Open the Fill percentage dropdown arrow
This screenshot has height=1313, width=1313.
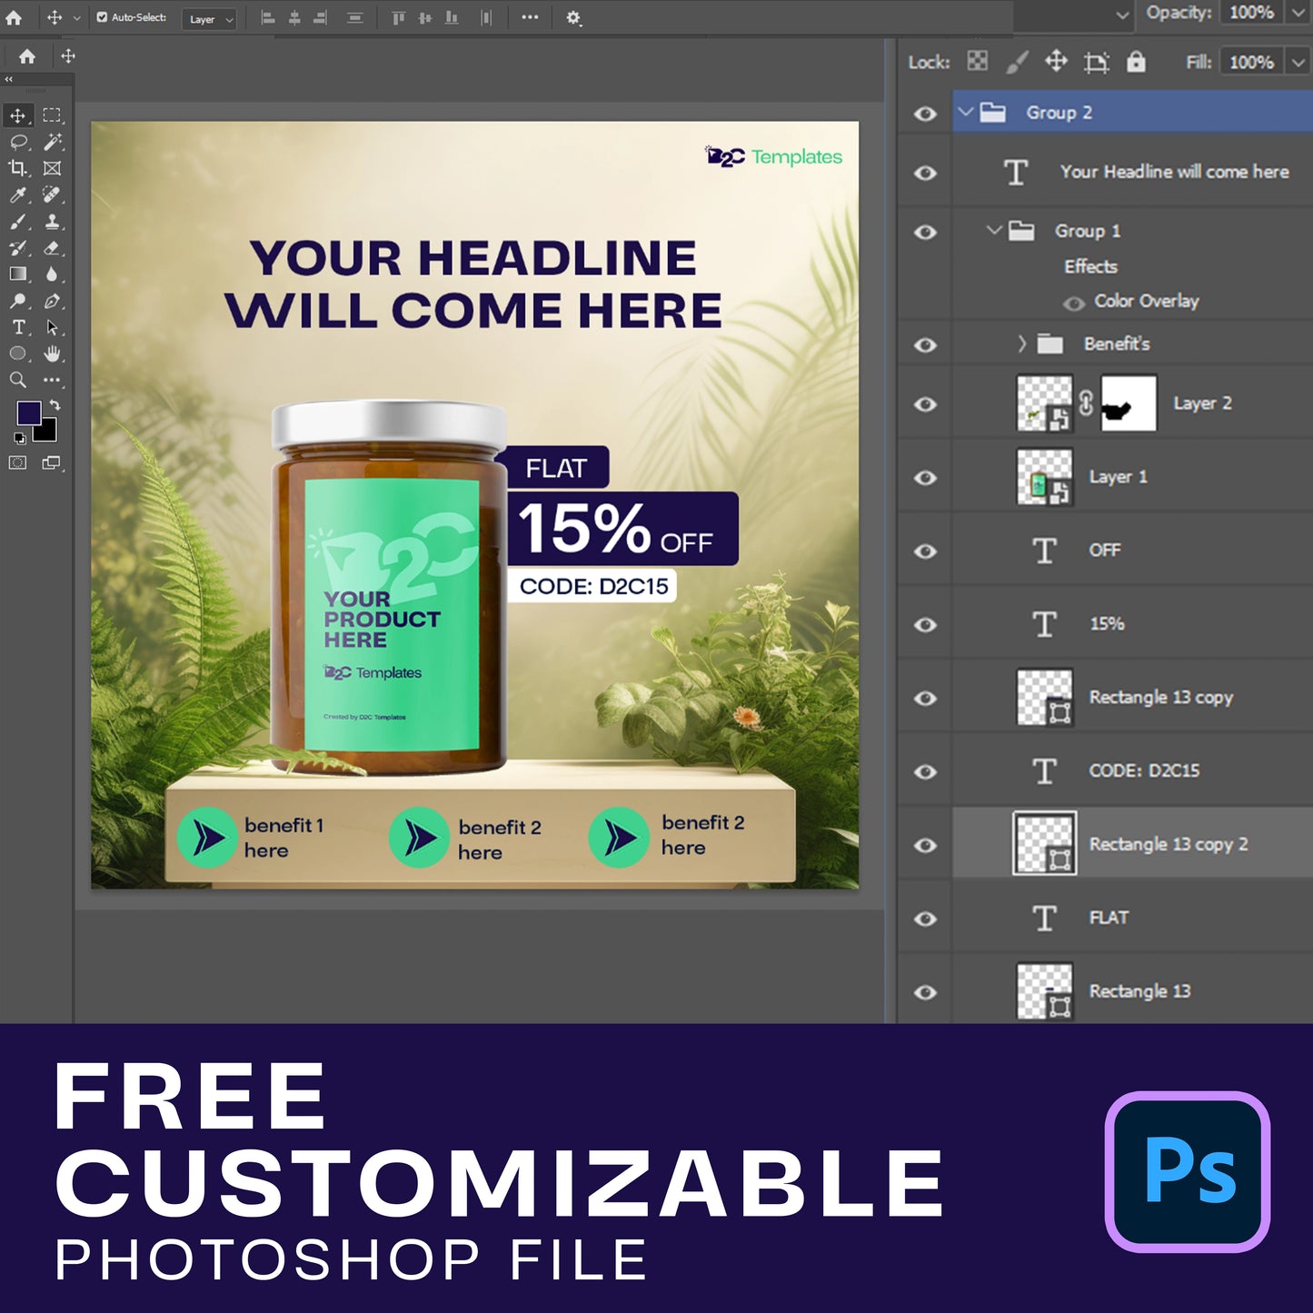(x=1298, y=62)
